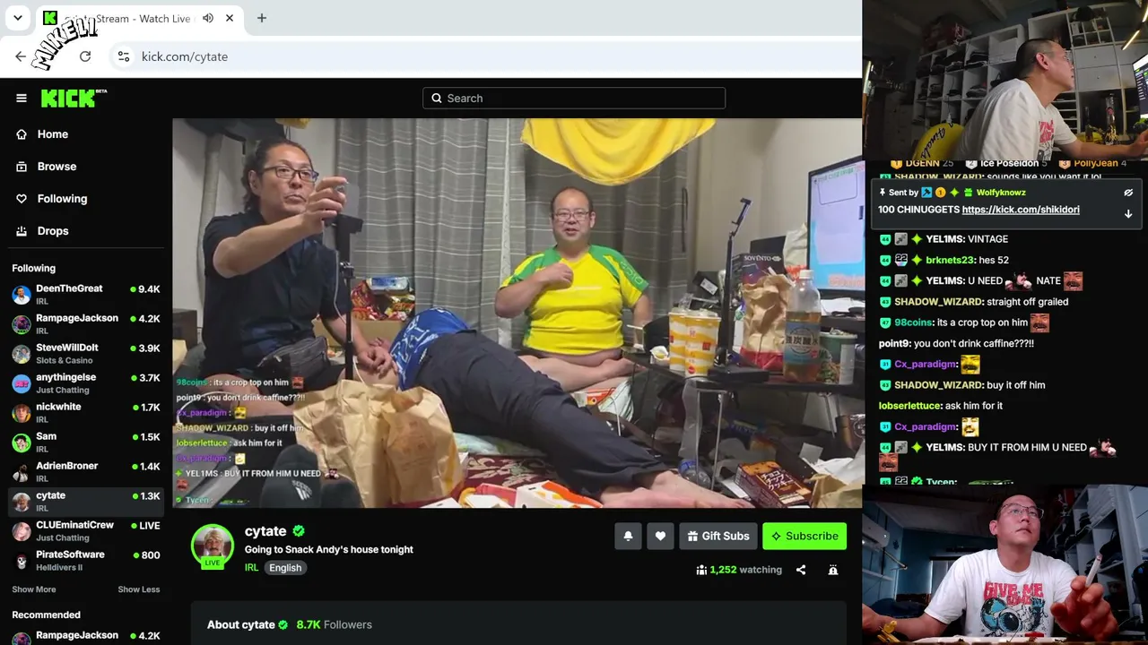The height and width of the screenshot is (645, 1148).
Task: Click brknets23 username in chat
Action: pos(950,260)
